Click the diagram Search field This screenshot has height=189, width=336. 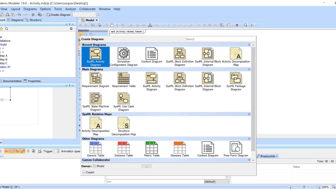pyautogui.click(x=220, y=39)
